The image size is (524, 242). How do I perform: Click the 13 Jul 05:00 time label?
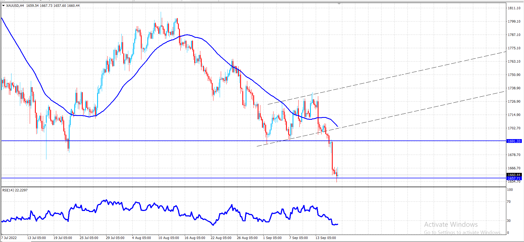pos(37,238)
